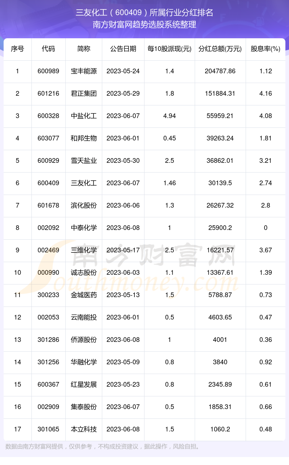This screenshot has height=465, width=289.
Task: Select the 分红总额(万元) column header
Action: coord(220,49)
